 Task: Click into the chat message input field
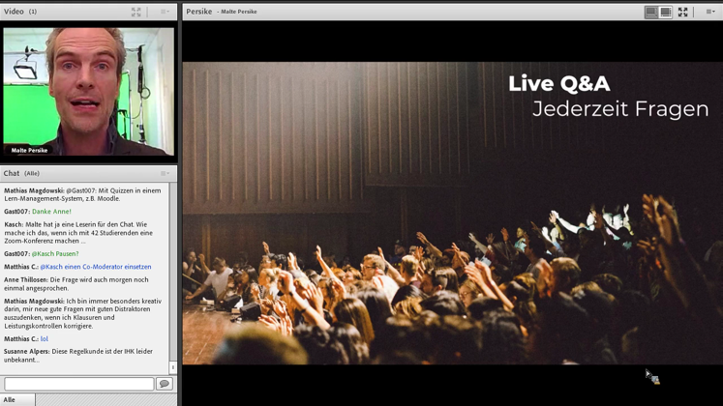pyautogui.click(x=79, y=384)
